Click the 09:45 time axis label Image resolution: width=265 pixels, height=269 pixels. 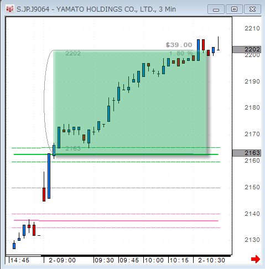point(129,260)
